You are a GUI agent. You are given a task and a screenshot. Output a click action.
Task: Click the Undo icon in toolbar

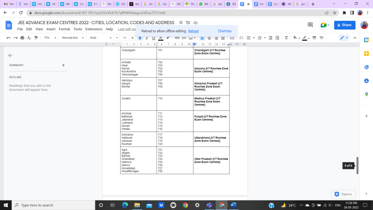click(x=9, y=38)
